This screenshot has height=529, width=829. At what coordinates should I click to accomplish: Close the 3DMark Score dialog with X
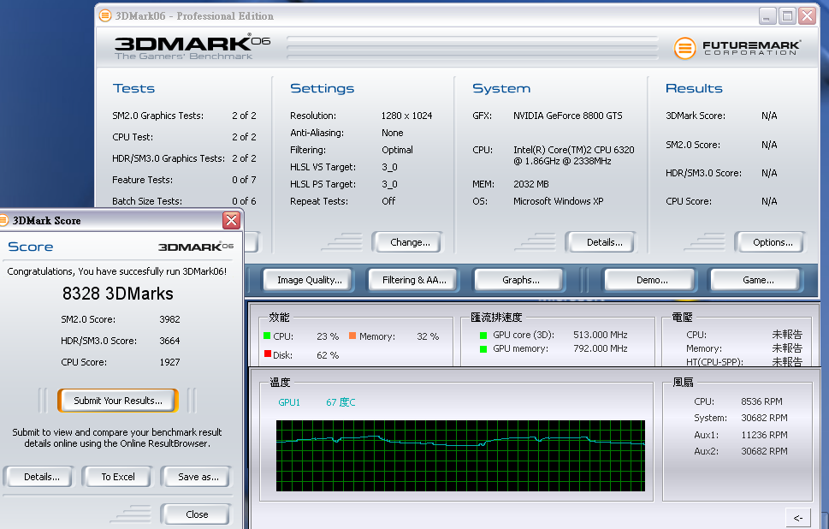[x=231, y=221]
